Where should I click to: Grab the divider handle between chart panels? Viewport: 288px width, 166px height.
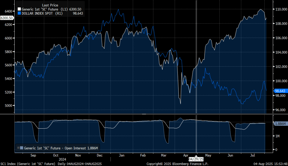pos(144,114)
